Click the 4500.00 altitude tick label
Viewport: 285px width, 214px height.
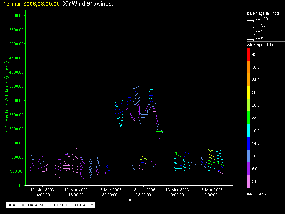16,58
